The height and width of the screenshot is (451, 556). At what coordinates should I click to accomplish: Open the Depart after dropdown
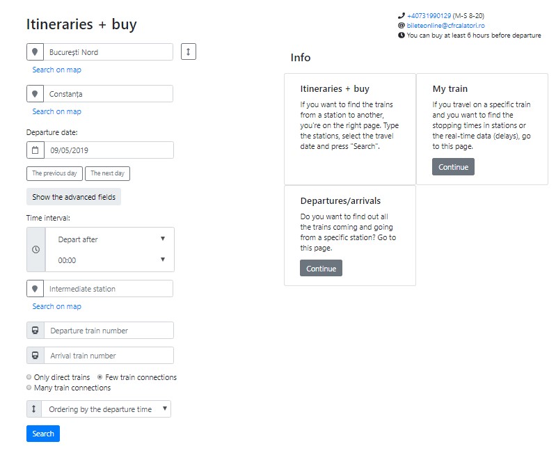point(109,239)
